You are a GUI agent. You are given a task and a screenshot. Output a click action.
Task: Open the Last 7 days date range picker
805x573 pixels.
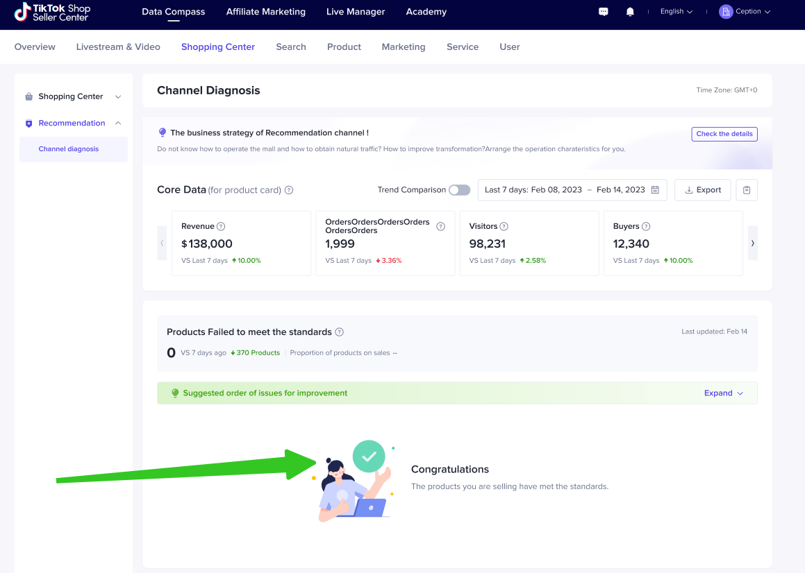tap(572, 190)
